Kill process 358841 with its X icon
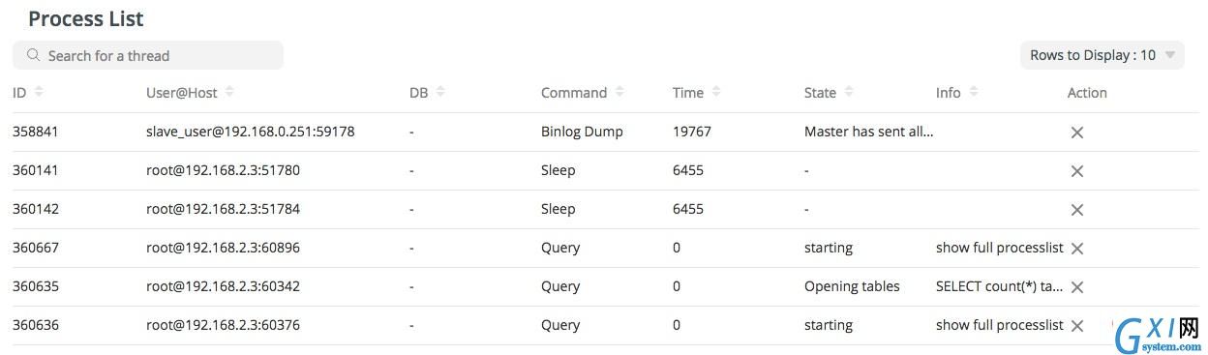The image size is (1208, 355). (x=1076, y=133)
